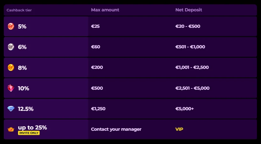Screen dimensions: 261x144
Task: Click the silver coin 6% tier icon
Action: 11,47
